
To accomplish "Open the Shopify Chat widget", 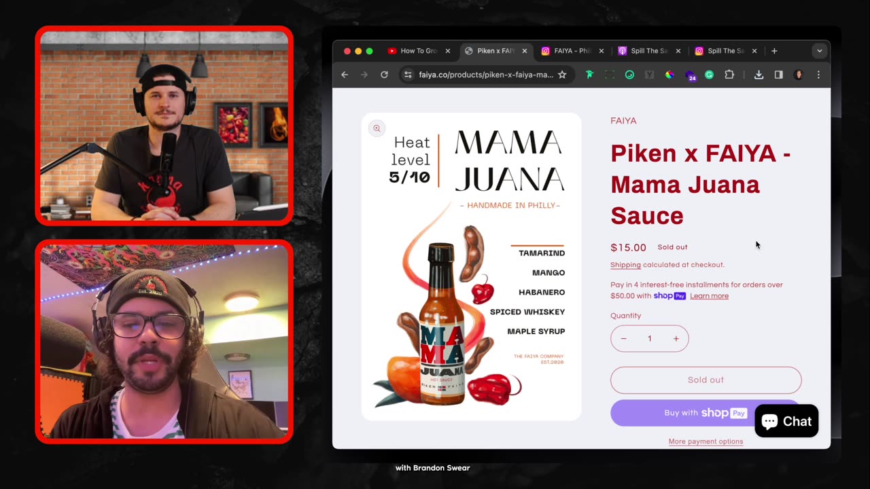I will [x=786, y=421].
